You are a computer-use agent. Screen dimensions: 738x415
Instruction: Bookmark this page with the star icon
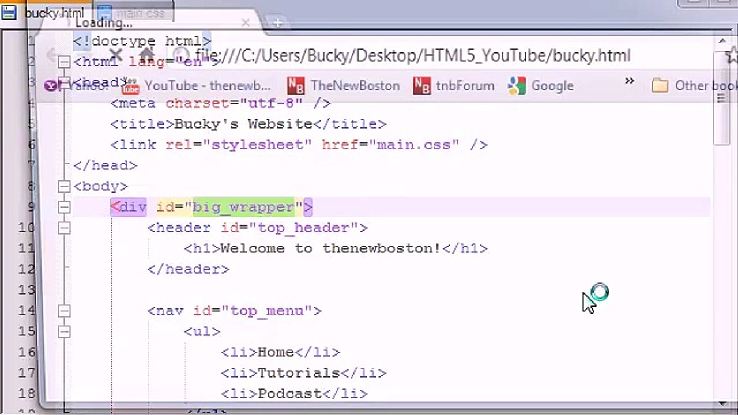point(732,55)
